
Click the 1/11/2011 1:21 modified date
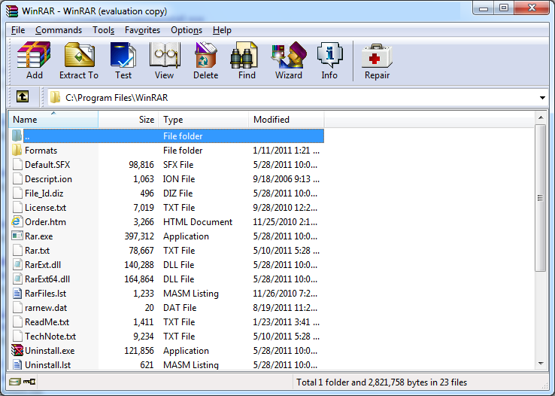coord(286,150)
